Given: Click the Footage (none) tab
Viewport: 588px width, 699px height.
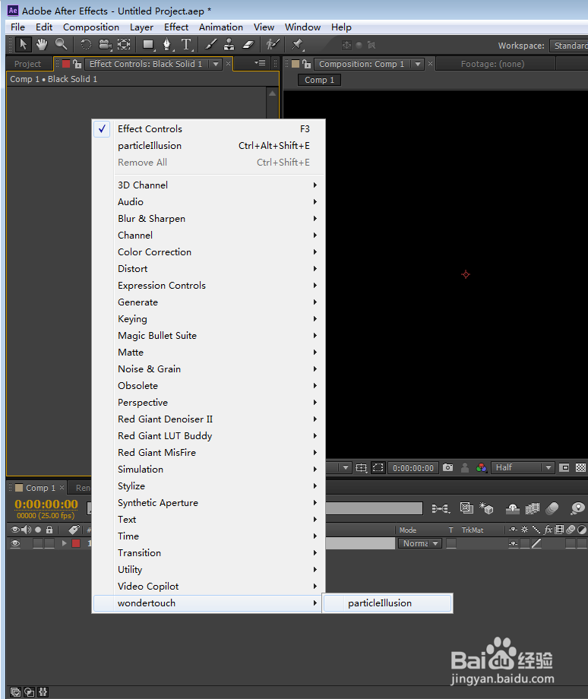Looking at the screenshot, I should (x=492, y=64).
